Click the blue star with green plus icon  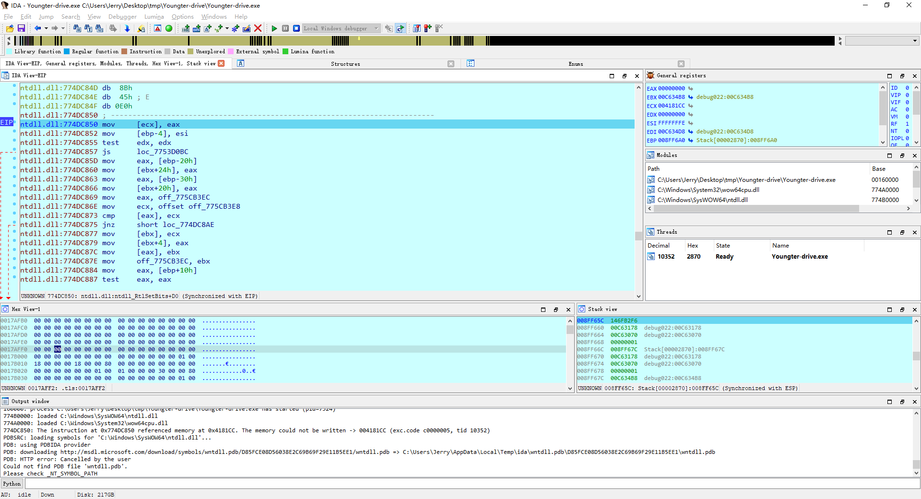click(x=236, y=29)
